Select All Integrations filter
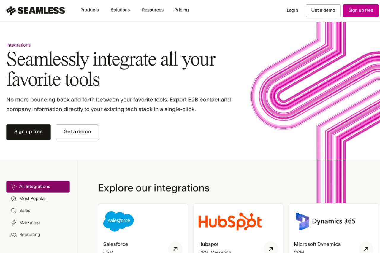This screenshot has width=380, height=253. (38, 187)
